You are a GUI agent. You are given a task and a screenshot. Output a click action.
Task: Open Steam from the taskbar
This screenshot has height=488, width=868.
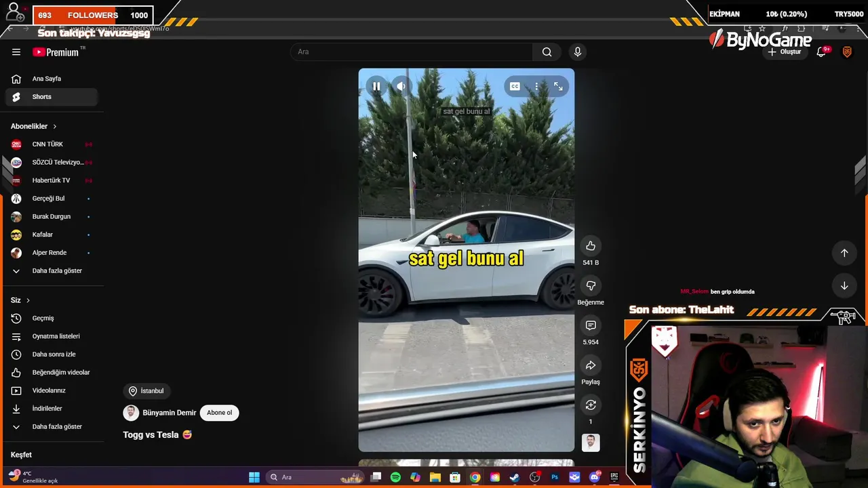click(x=515, y=477)
